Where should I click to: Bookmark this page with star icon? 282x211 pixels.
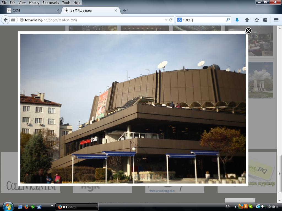coord(257,20)
